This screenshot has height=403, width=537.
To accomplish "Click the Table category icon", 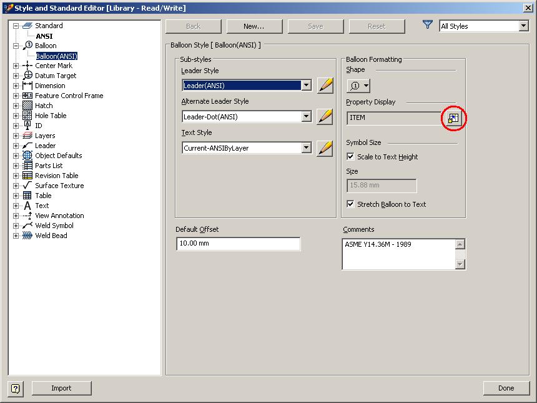I will point(27,196).
